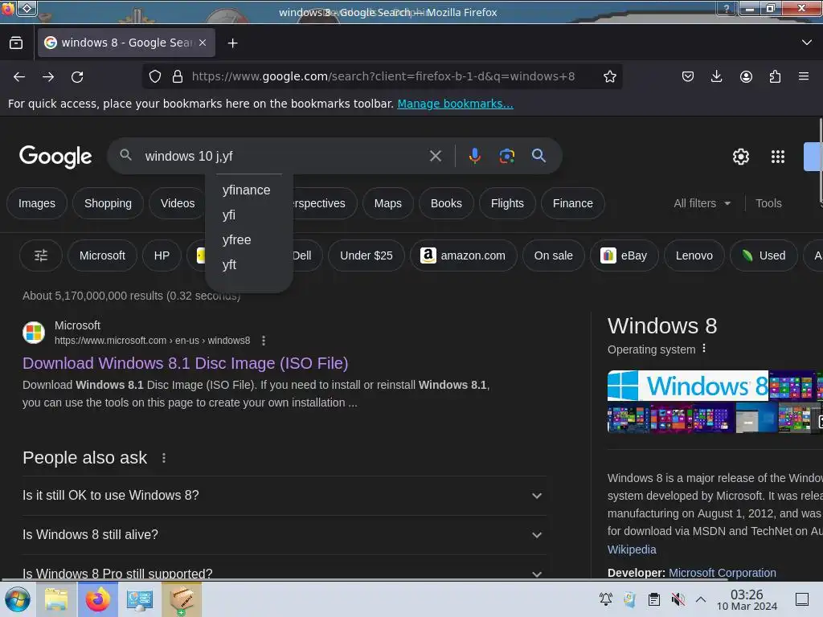
Task: Open the shopping filter sliders chip
Action: click(41, 255)
